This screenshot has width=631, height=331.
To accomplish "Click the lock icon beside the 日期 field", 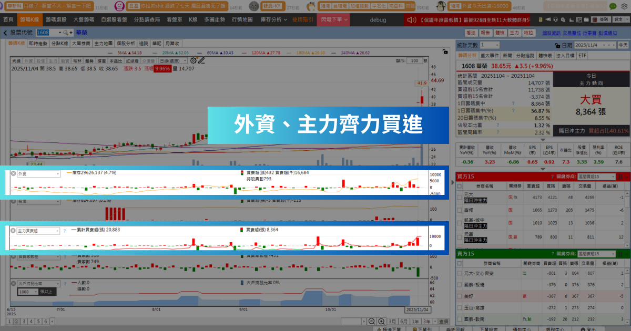I will (x=557, y=45).
